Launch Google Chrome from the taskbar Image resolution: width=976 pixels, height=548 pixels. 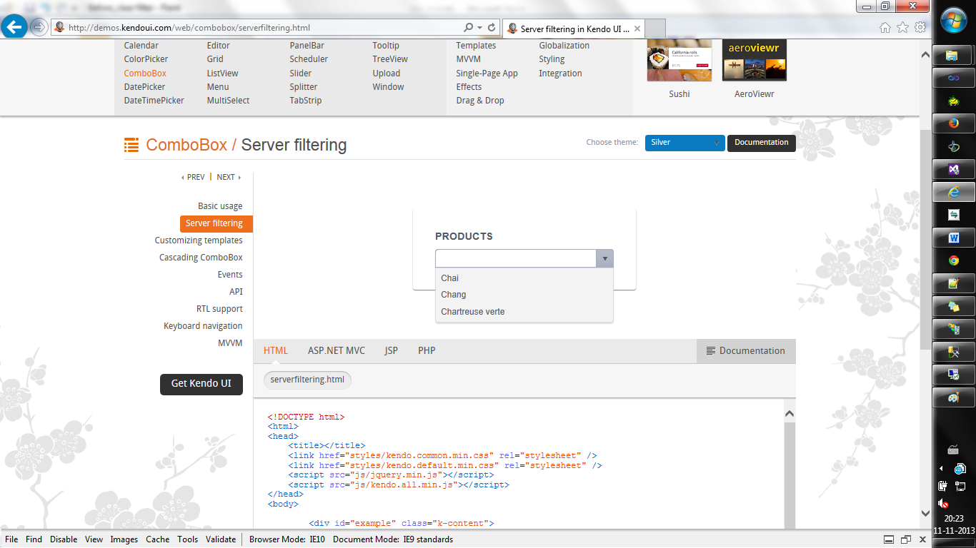[x=953, y=260]
